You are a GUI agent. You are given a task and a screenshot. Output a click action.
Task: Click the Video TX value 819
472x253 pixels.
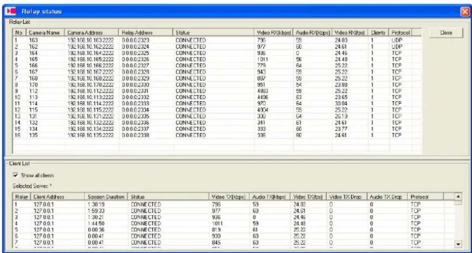pos(217,230)
